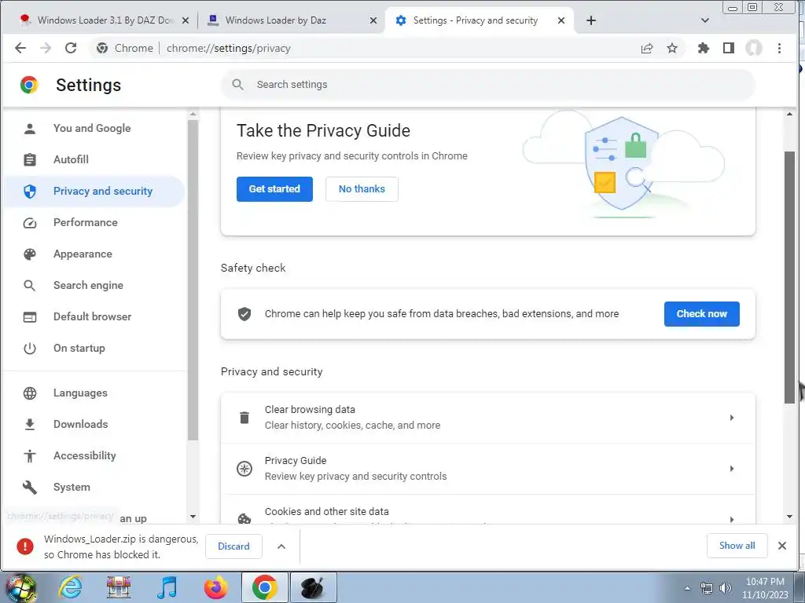Click the trash icon for Clear browsing data
Image resolution: width=805 pixels, height=603 pixels.
[x=244, y=418]
